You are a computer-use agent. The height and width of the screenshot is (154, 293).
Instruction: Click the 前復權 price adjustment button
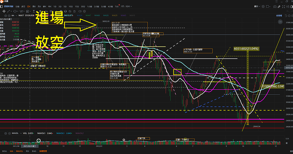(278, 15)
